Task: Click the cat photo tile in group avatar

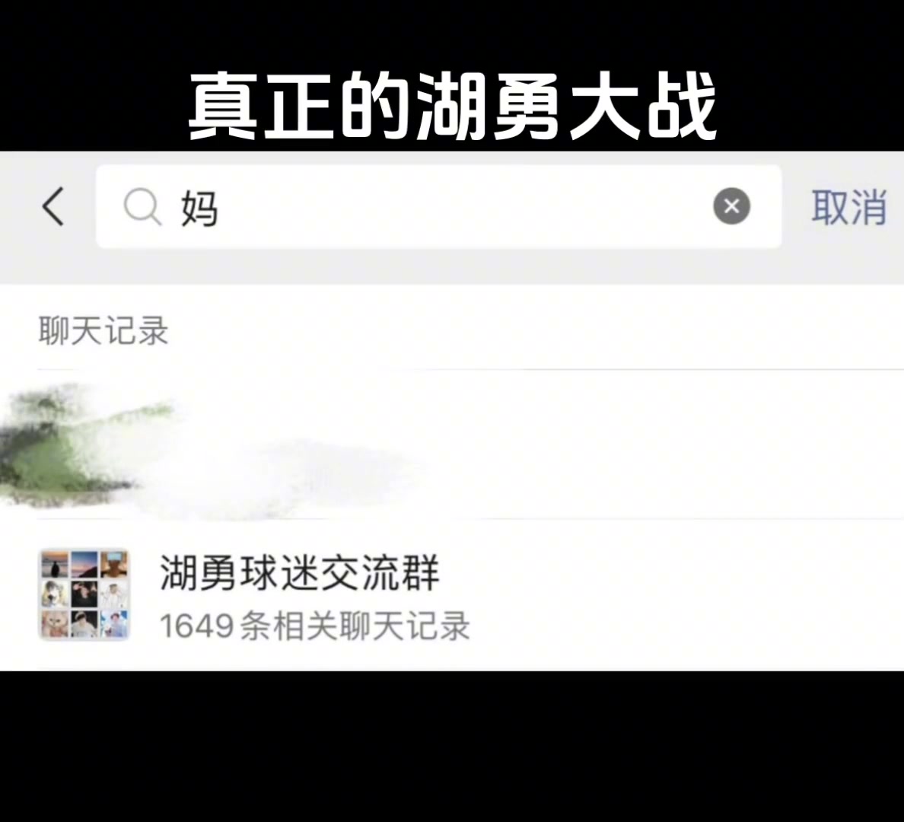Action: pyautogui.click(x=55, y=624)
